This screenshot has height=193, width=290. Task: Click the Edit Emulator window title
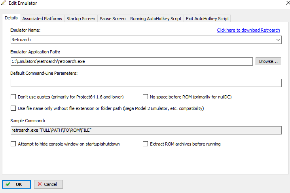click(23, 3)
